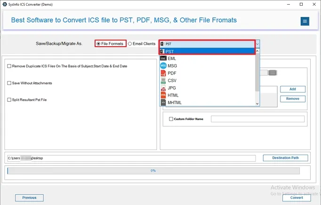
Task: Close the SysInfo ICS Converter window
Action: pos(314,4)
